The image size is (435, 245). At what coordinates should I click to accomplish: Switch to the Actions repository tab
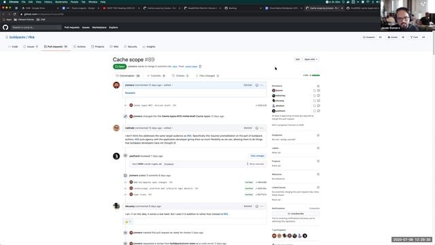(80, 47)
